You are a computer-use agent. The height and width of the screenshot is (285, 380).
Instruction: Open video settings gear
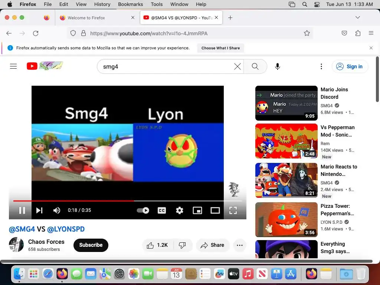[x=180, y=210]
